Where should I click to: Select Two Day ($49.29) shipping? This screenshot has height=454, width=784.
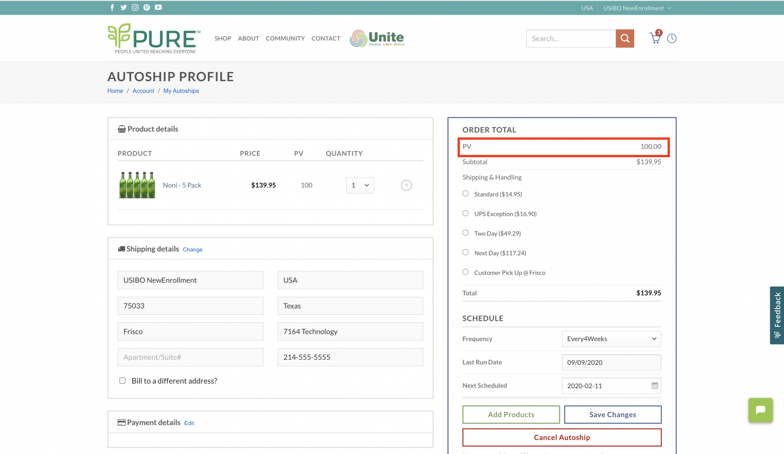coord(466,233)
